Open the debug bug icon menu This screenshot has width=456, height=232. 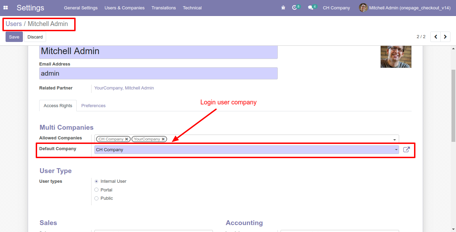click(x=283, y=8)
